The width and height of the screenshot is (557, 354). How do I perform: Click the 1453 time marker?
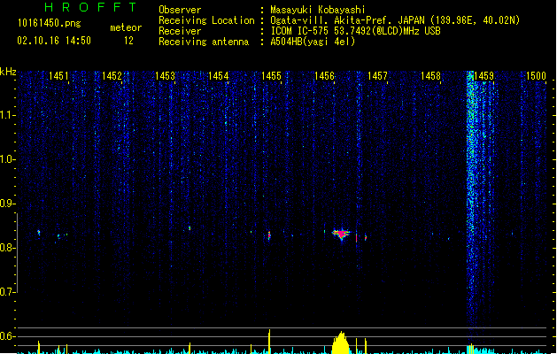pos(165,75)
